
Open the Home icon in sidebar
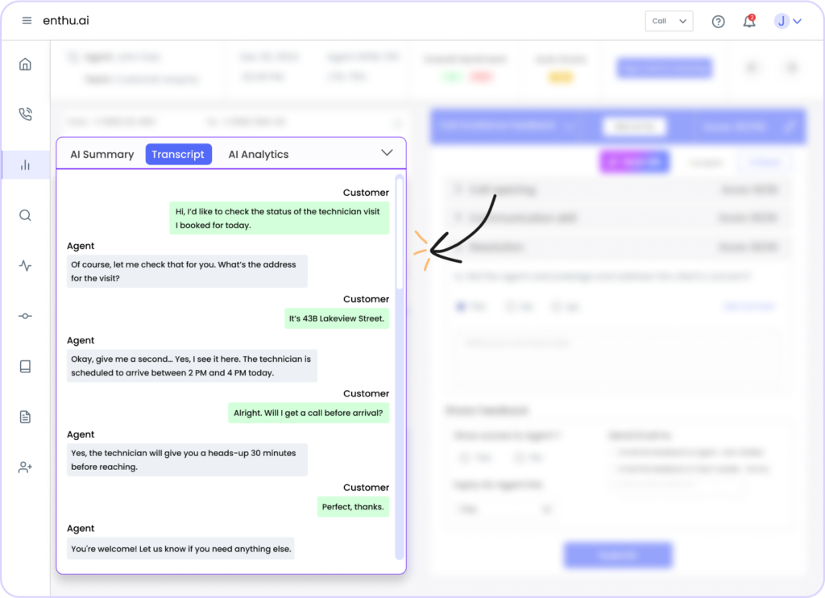[25, 63]
